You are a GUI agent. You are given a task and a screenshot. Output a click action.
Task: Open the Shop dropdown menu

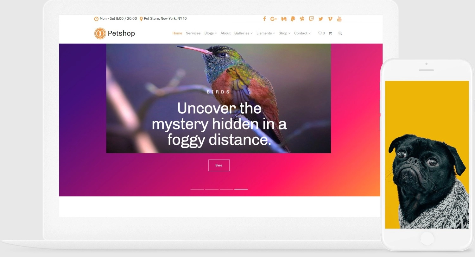(x=284, y=33)
